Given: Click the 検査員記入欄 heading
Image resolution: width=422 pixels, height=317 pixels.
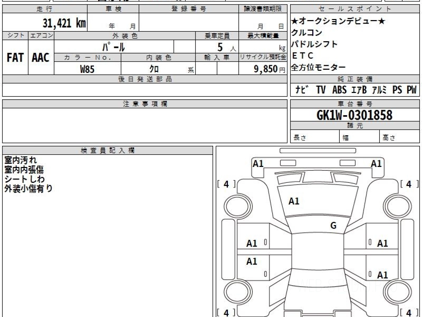Looking at the screenshot, I should pos(108,150).
